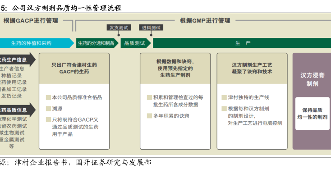This screenshot has height=174, width=331.
Task: Click the green 生药的分选和制备 arrow
Action: click(97, 43)
